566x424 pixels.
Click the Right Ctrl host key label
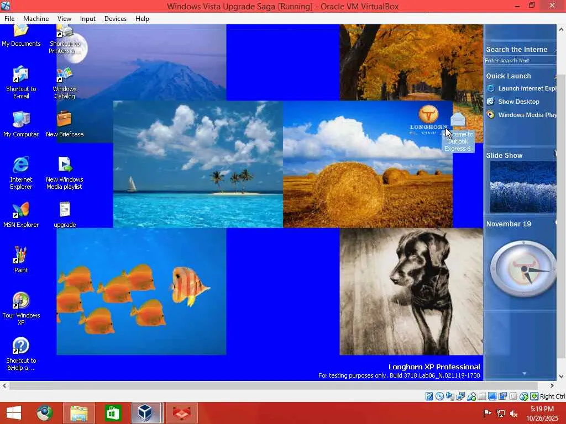(552, 396)
